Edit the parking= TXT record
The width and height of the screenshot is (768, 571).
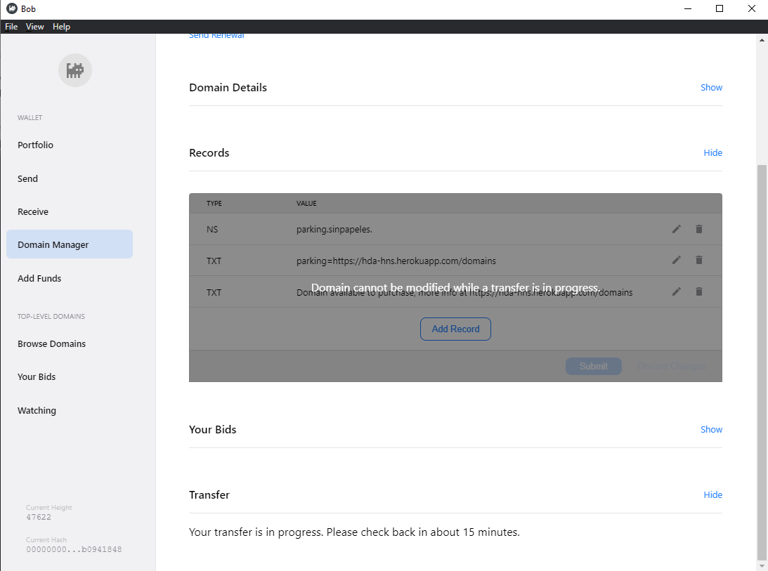pyautogui.click(x=677, y=260)
